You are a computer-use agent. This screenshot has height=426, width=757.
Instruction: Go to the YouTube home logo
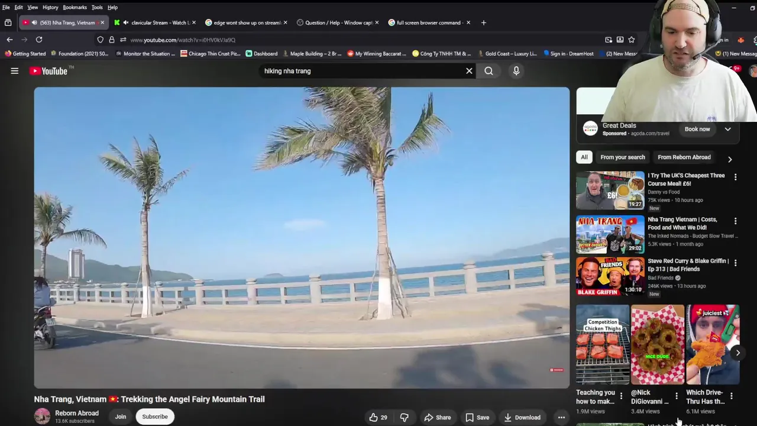(x=49, y=71)
